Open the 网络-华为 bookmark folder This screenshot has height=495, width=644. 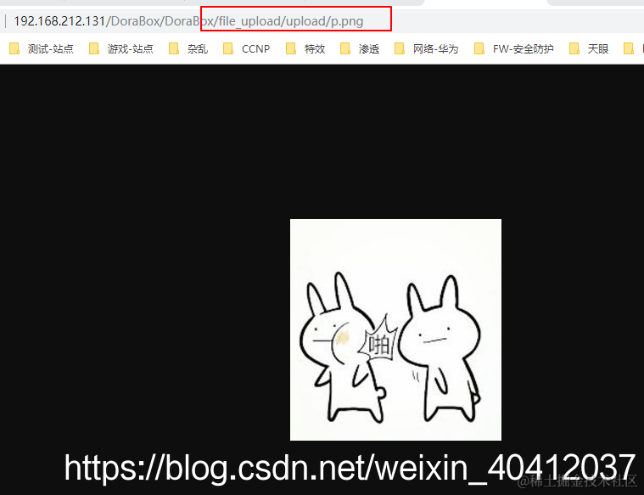pos(426,49)
